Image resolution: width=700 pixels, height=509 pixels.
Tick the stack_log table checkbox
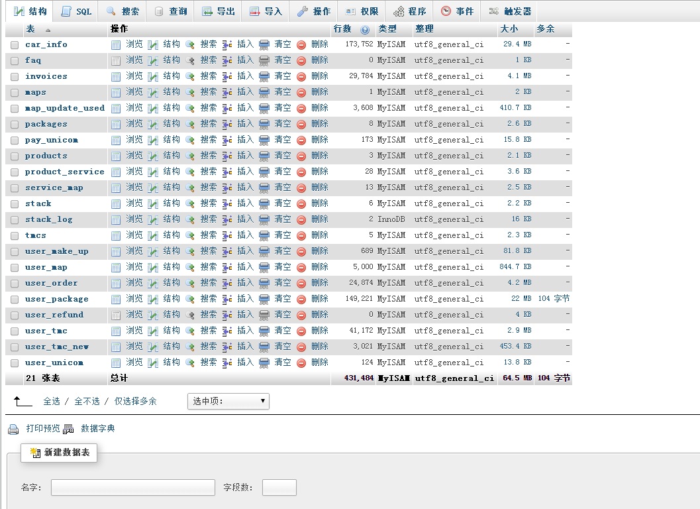point(15,220)
